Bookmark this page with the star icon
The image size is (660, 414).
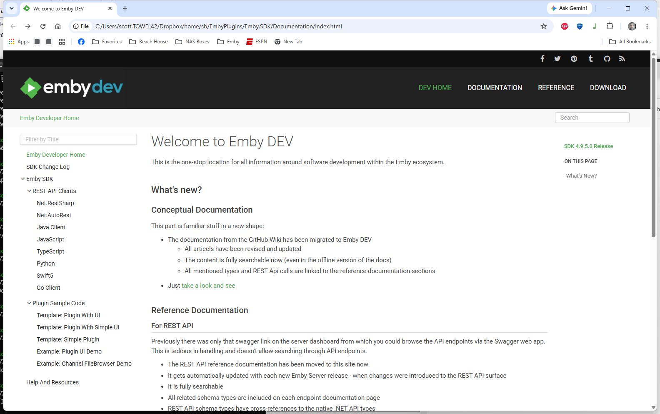[544, 26]
